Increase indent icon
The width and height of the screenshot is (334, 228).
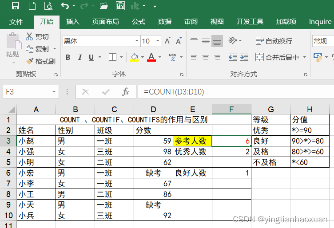(x=244, y=57)
